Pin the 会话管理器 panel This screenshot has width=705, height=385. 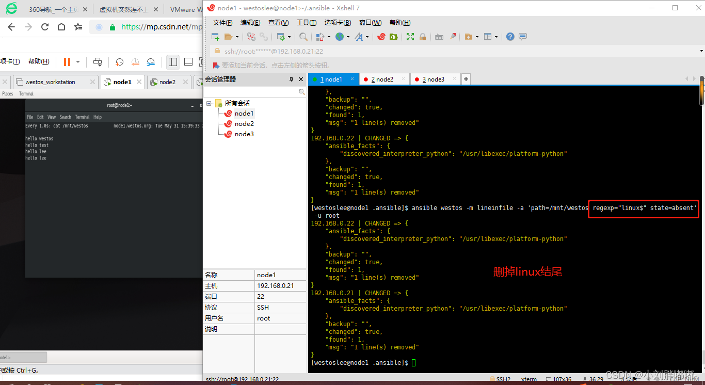pos(291,79)
